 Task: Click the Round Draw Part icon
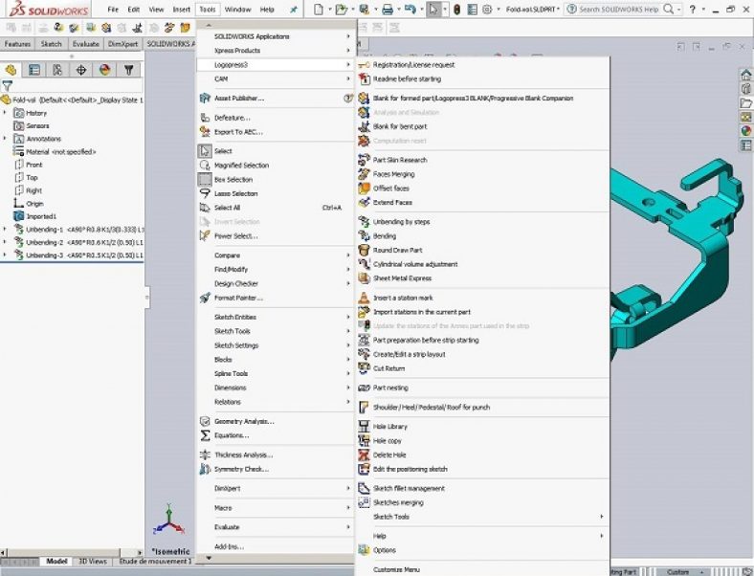pos(364,250)
